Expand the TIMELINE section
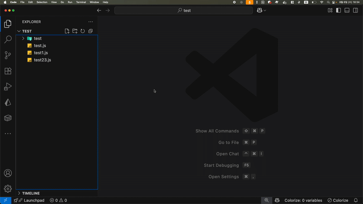 [19, 193]
